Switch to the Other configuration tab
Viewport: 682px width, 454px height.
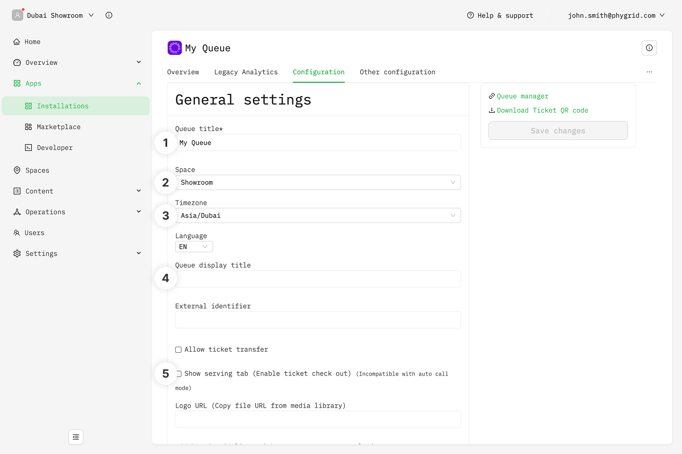point(397,72)
